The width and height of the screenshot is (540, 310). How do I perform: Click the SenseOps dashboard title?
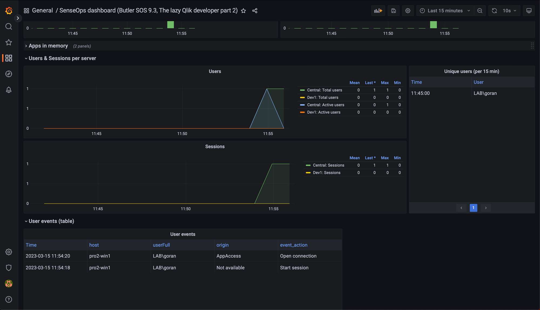148,11
